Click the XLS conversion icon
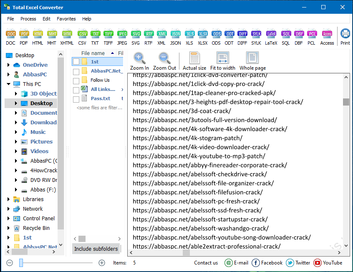The width and height of the screenshot is (353, 272). [x=189, y=37]
